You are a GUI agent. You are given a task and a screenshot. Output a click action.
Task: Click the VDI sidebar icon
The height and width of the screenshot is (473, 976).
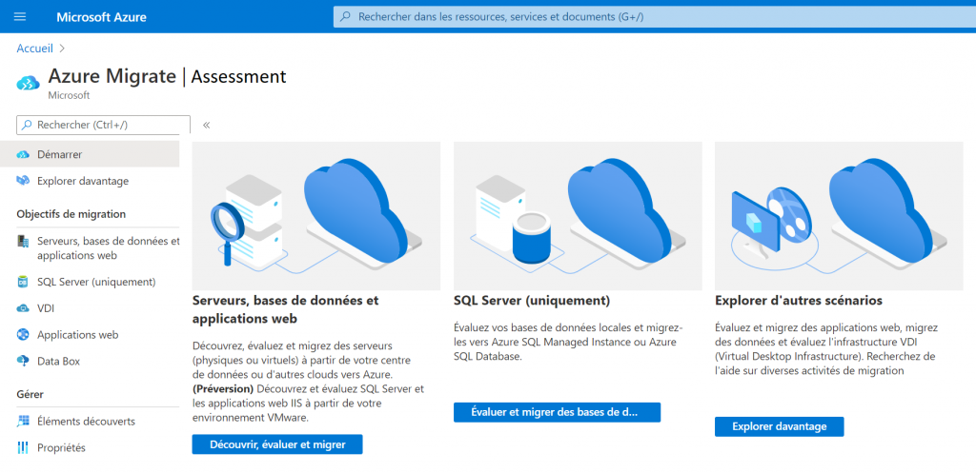tap(23, 308)
